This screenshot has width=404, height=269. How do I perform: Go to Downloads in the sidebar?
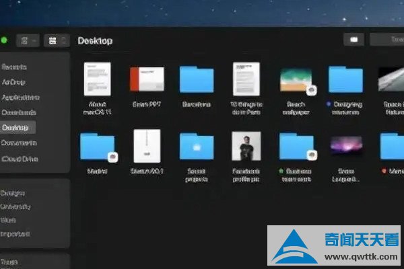(x=19, y=112)
